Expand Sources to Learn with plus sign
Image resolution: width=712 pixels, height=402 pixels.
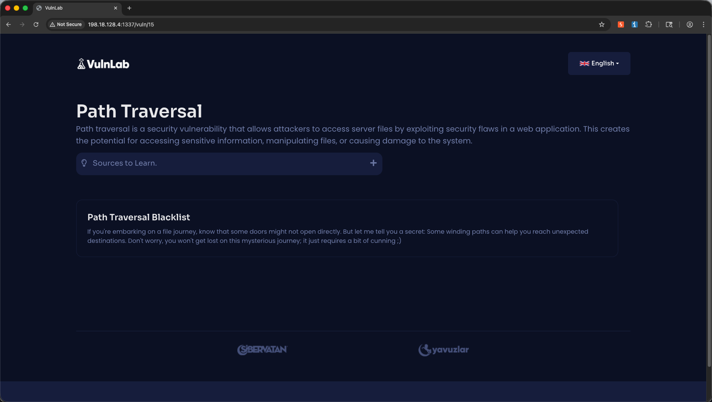point(374,163)
